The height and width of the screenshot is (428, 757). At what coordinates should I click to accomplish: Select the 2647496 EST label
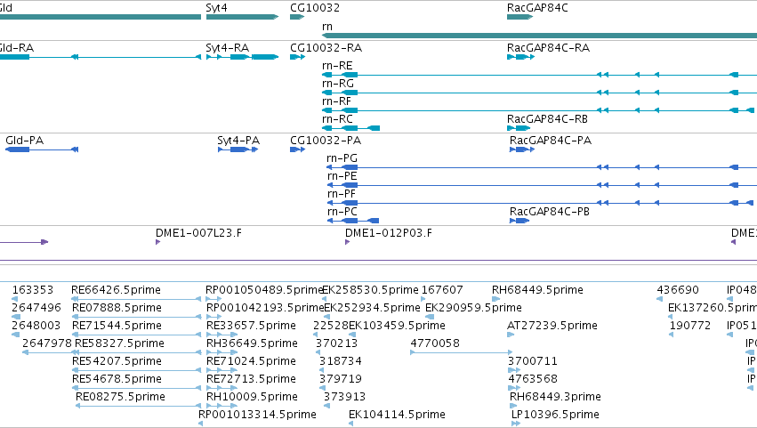(x=36, y=308)
